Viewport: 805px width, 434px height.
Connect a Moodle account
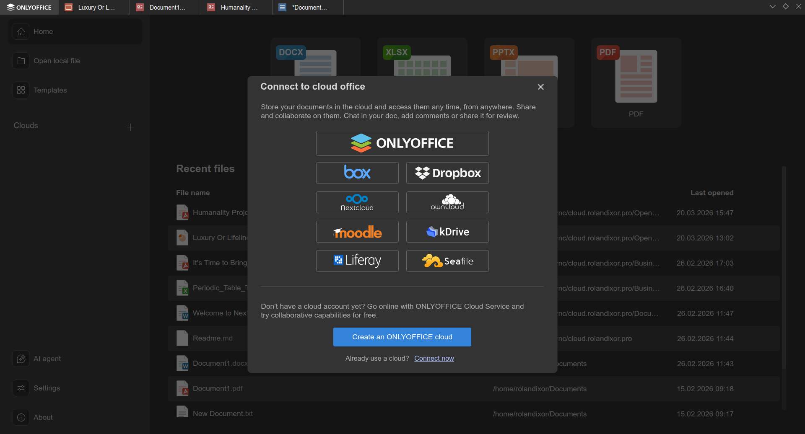point(357,231)
